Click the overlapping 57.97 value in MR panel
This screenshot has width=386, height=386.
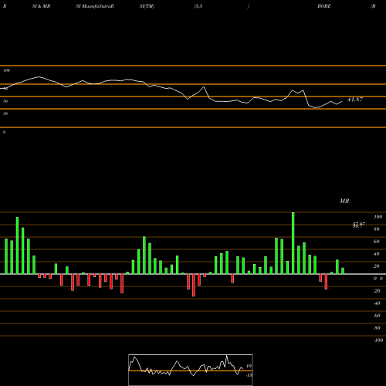pyautogui.click(x=359, y=225)
